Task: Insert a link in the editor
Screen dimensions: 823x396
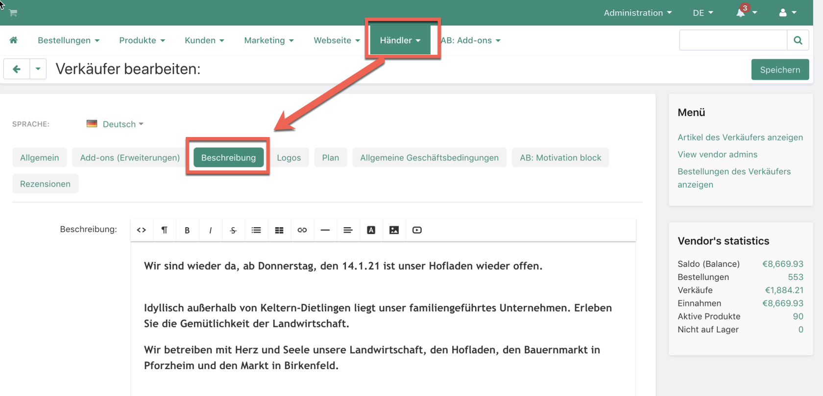Action: 302,230
